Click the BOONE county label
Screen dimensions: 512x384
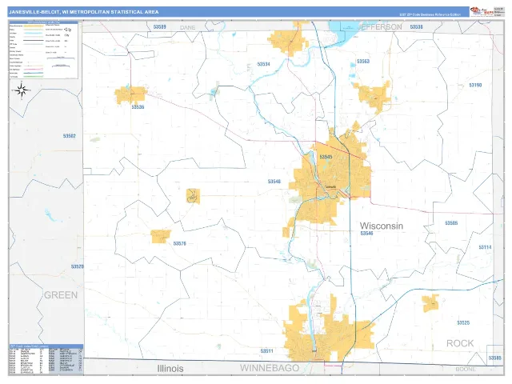pos(466,369)
